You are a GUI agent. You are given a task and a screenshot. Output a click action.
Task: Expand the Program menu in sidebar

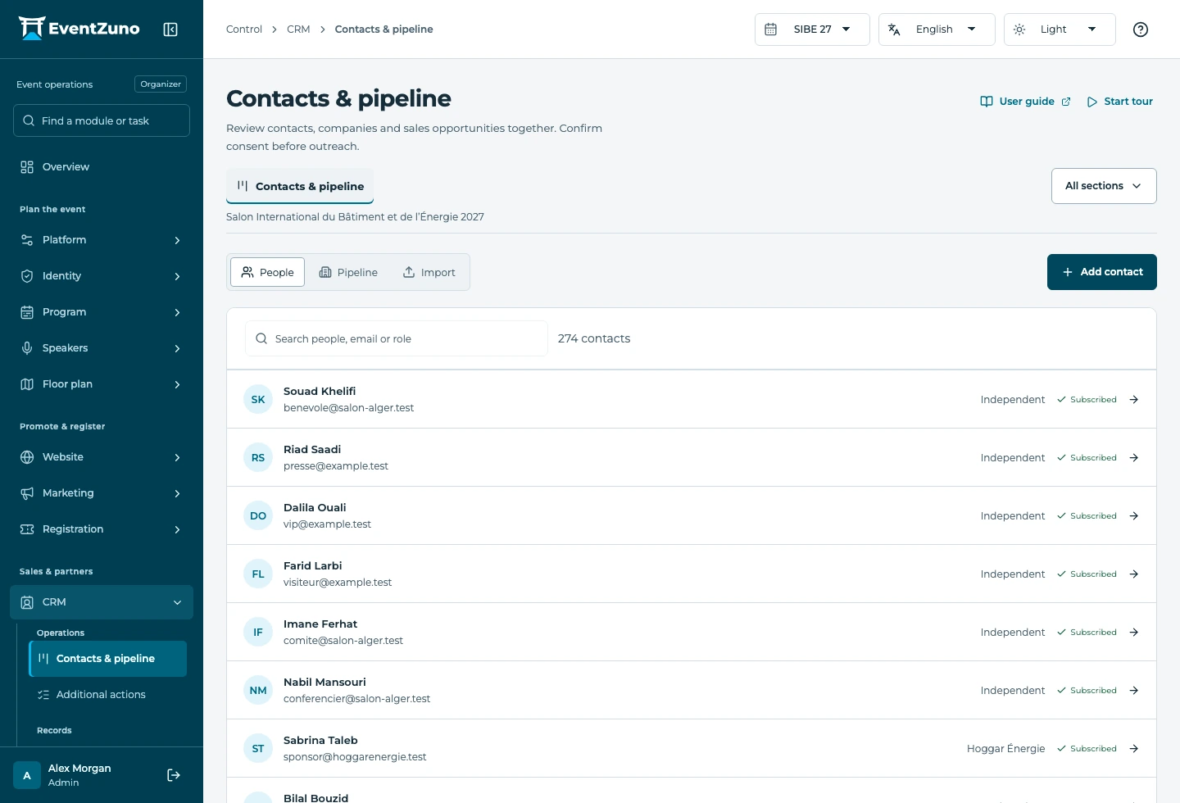(x=102, y=312)
